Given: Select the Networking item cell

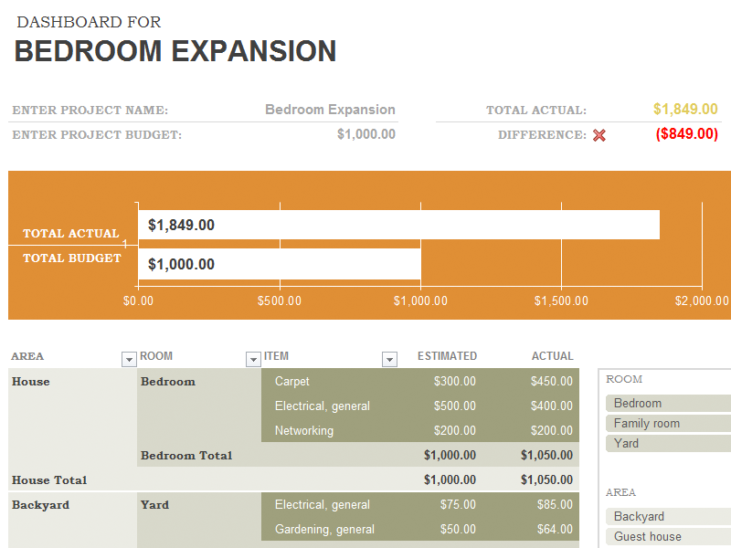Looking at the screenshot, I should 304,430.
